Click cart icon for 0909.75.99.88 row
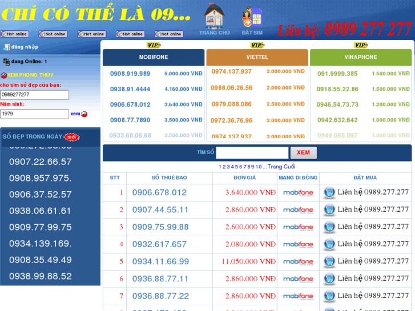 click(329, 227)
